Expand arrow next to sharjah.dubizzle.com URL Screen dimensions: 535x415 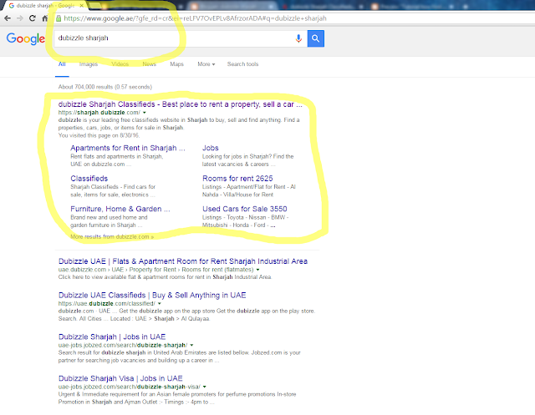click(145, 113)
